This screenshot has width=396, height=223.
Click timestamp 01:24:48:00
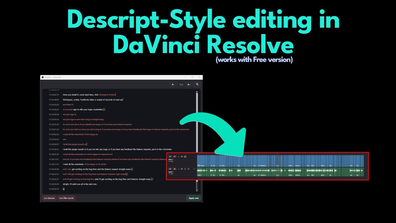(x=54, y=99)
